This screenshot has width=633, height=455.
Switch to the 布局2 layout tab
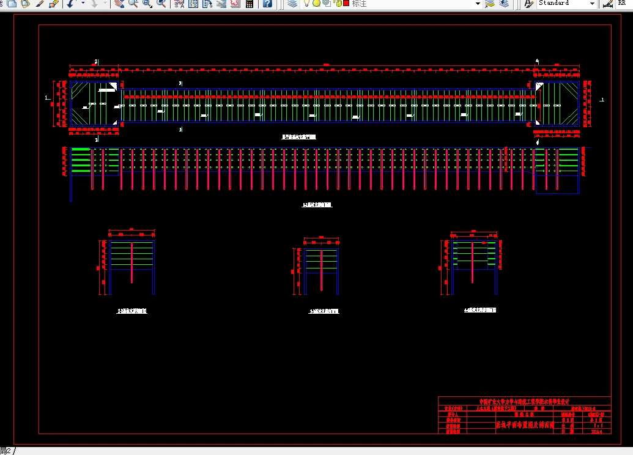click(6, 451)
